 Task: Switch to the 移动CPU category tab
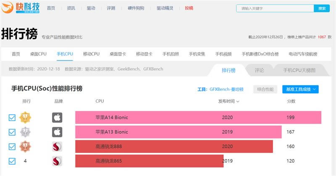91,54
